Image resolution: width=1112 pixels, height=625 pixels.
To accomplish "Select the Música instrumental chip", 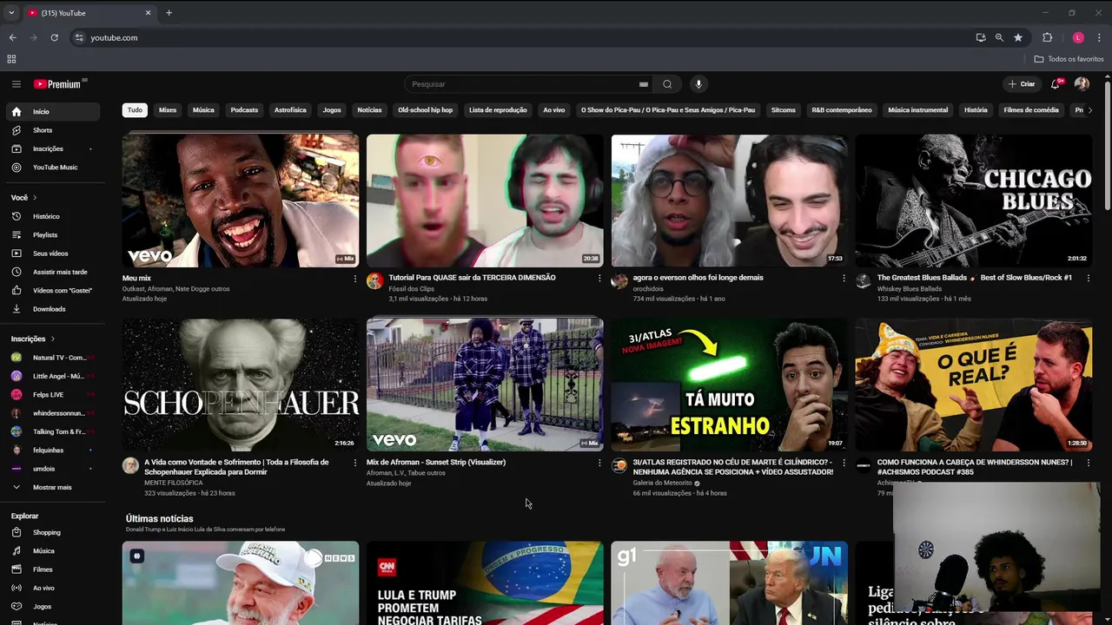I will [917, 110].
